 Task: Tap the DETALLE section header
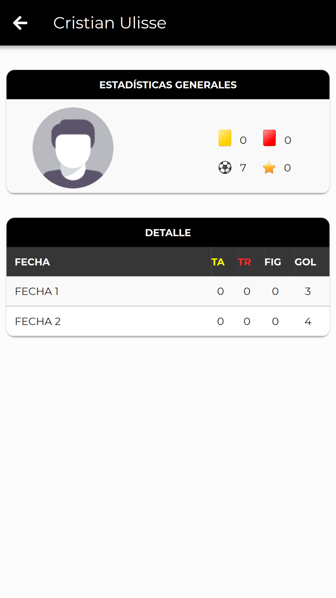(x=168, y=232)
